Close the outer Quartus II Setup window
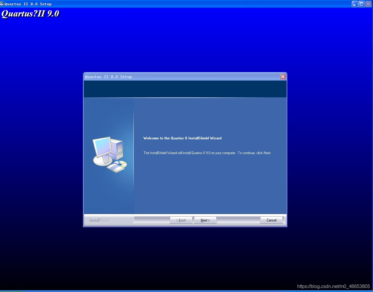This screenshot has width=373, height=292. 368,4
